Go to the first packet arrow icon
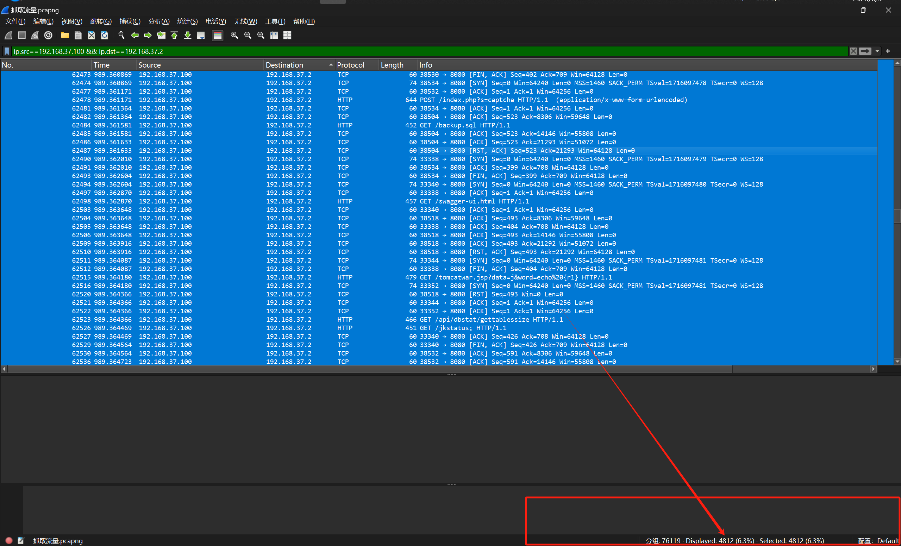This screenshot has height=546, width=901. pyautogui.click(x=174, y=35)
